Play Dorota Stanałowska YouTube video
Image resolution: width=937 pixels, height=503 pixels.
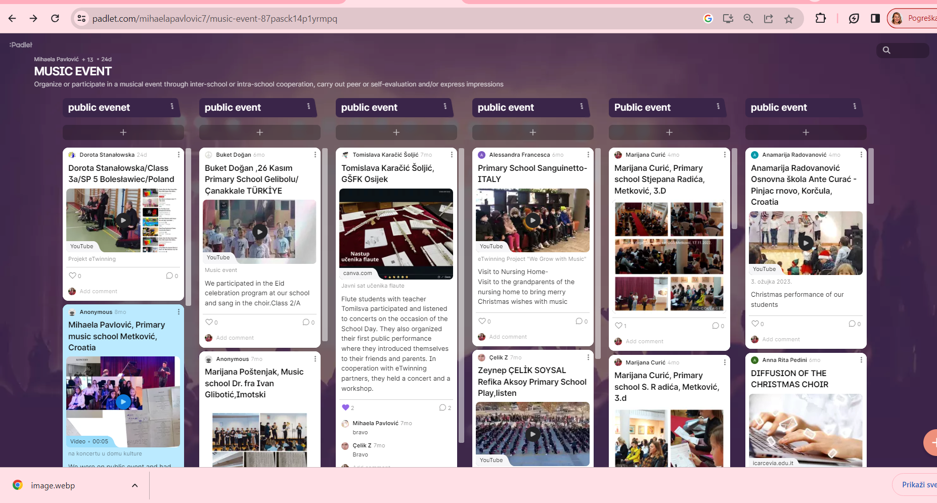(123, 220)
